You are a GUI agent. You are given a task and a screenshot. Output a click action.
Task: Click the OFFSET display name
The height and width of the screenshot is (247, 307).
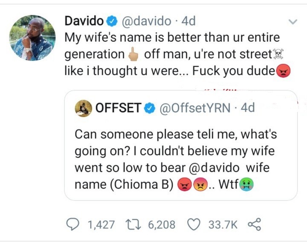click(119, 109)
